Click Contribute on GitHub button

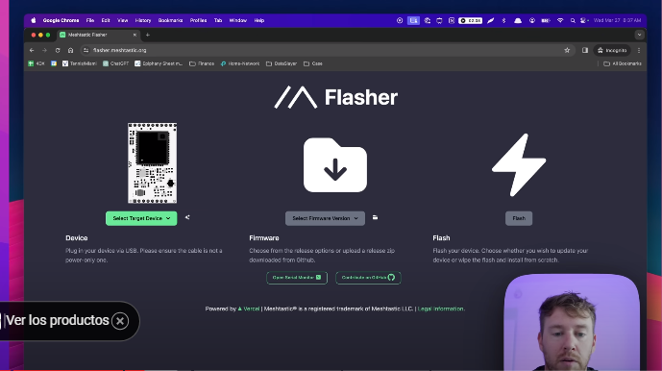tap(368, 278)
